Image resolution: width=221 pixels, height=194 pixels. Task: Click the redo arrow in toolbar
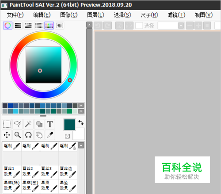click(x=107, y=26)
